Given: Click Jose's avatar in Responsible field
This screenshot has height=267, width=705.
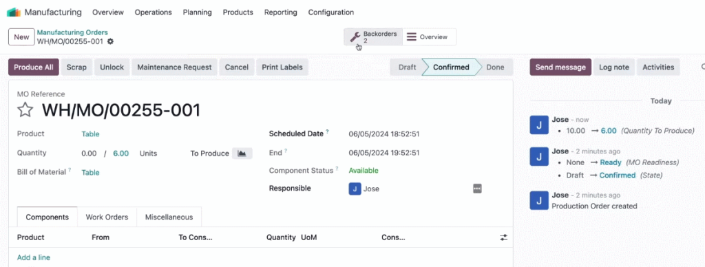Looking at the screenshot, I should point(355,189).
